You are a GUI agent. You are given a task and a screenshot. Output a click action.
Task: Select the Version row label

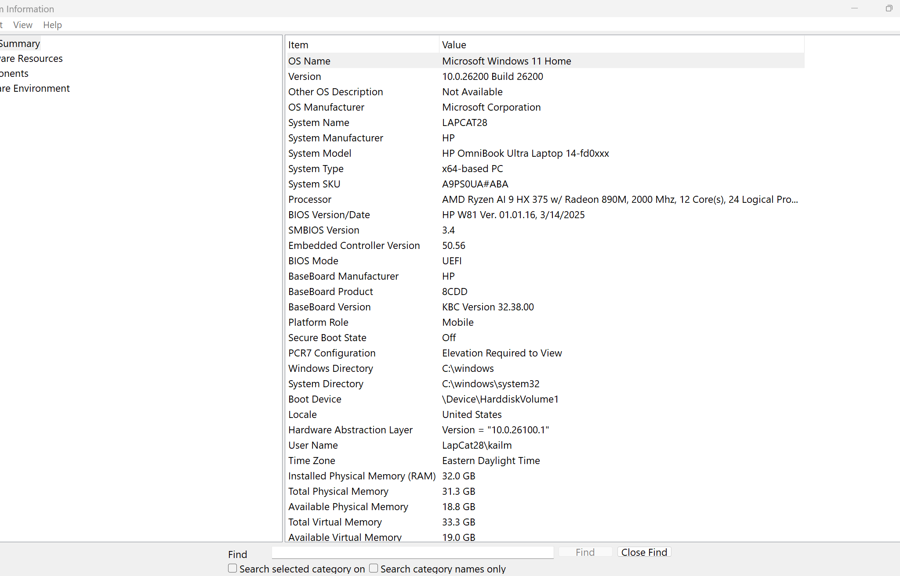pos(305,76)
